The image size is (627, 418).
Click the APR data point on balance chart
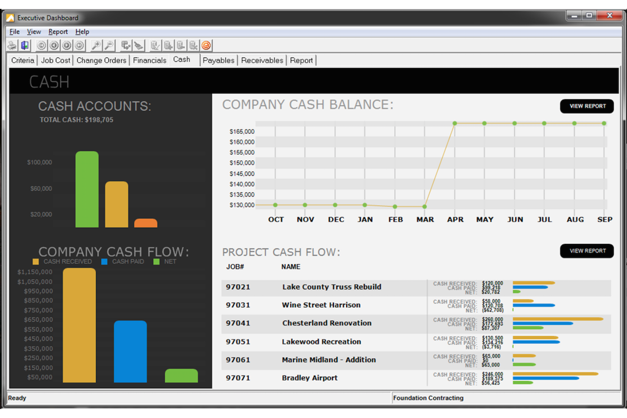click(x=455, y=123)
